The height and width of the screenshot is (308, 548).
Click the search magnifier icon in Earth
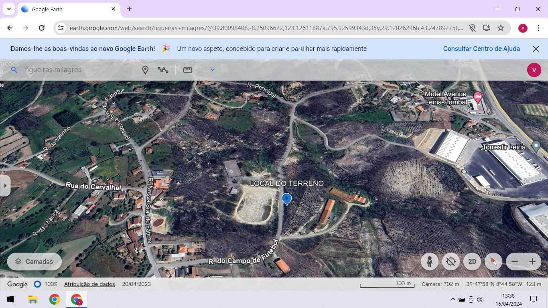pos(14,70)
